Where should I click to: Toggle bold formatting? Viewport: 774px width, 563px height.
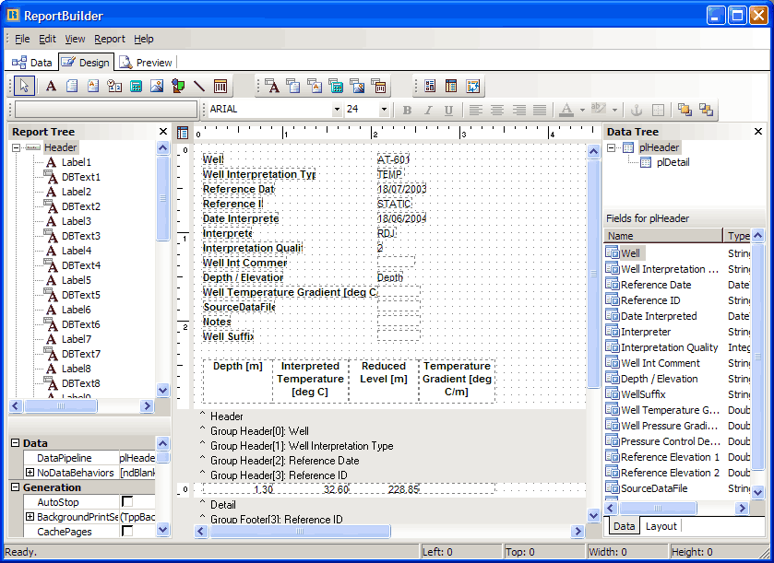tap(407, 110)
